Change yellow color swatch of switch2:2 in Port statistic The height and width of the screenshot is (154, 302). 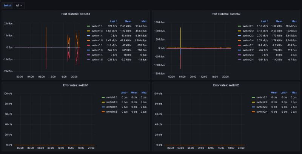click(239, 31)
